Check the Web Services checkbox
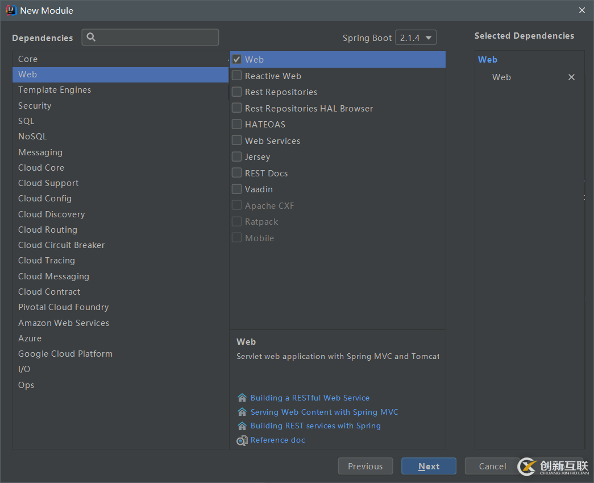Screen dimensions: 594x483 click(237, 141)
